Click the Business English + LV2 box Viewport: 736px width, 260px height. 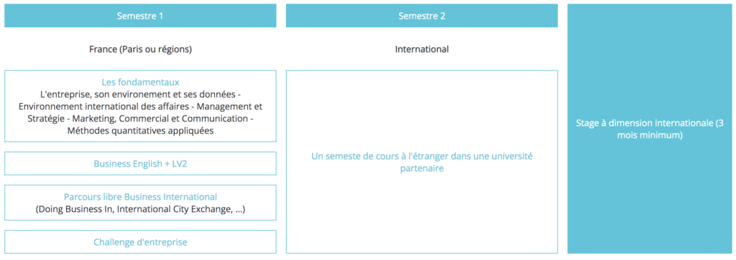pos(140,163)
